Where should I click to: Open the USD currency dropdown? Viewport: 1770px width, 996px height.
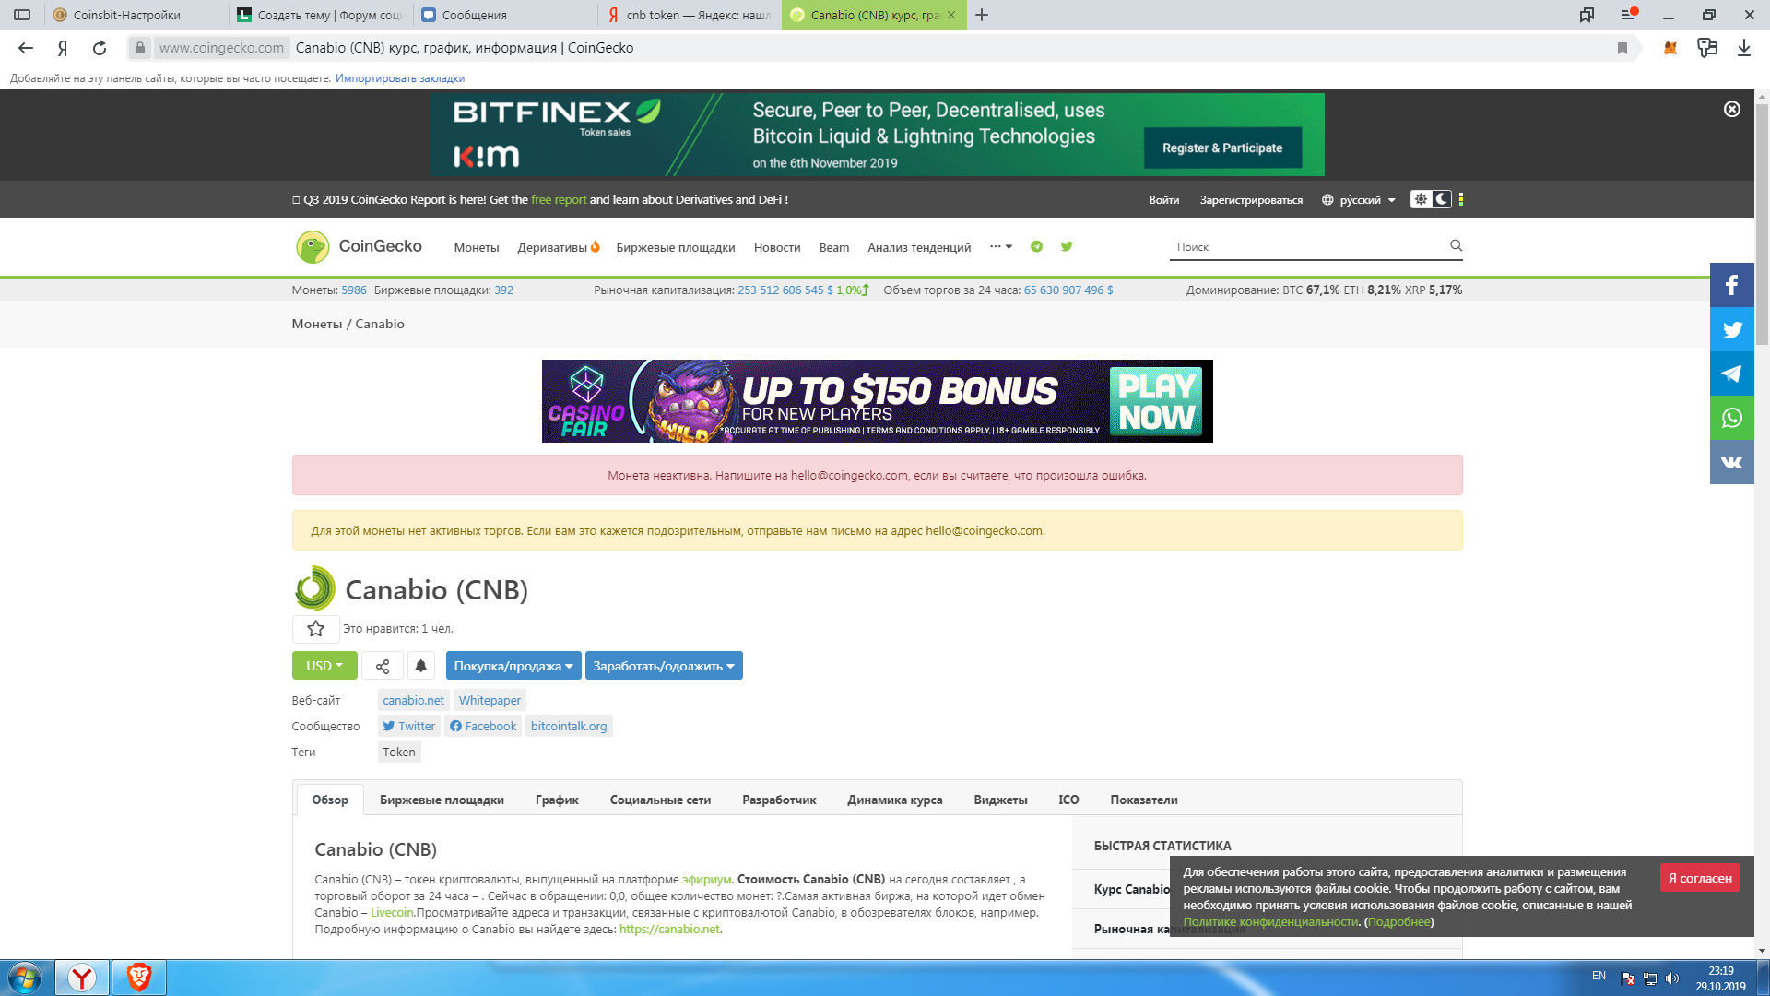click(x=324, y=666)
